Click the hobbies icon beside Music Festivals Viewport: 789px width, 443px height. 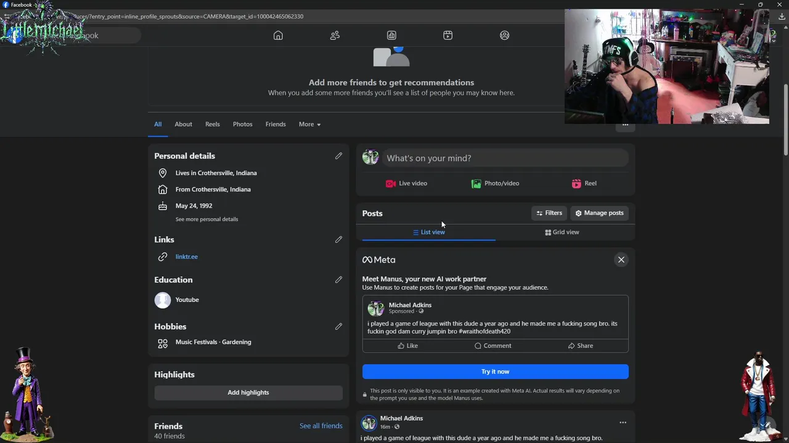(x=163, y=343)
